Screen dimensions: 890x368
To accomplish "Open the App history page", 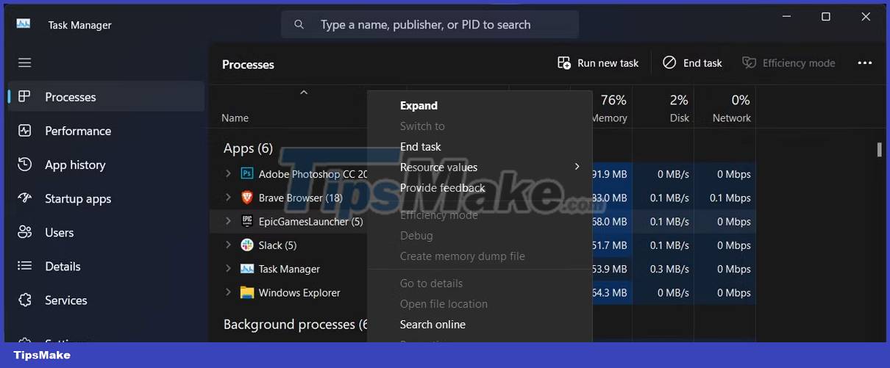I will 107,165.
